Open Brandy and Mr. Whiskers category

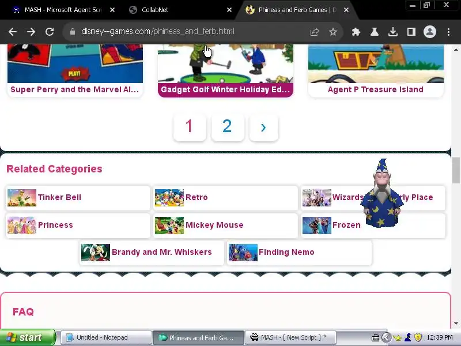click(152, 253)
